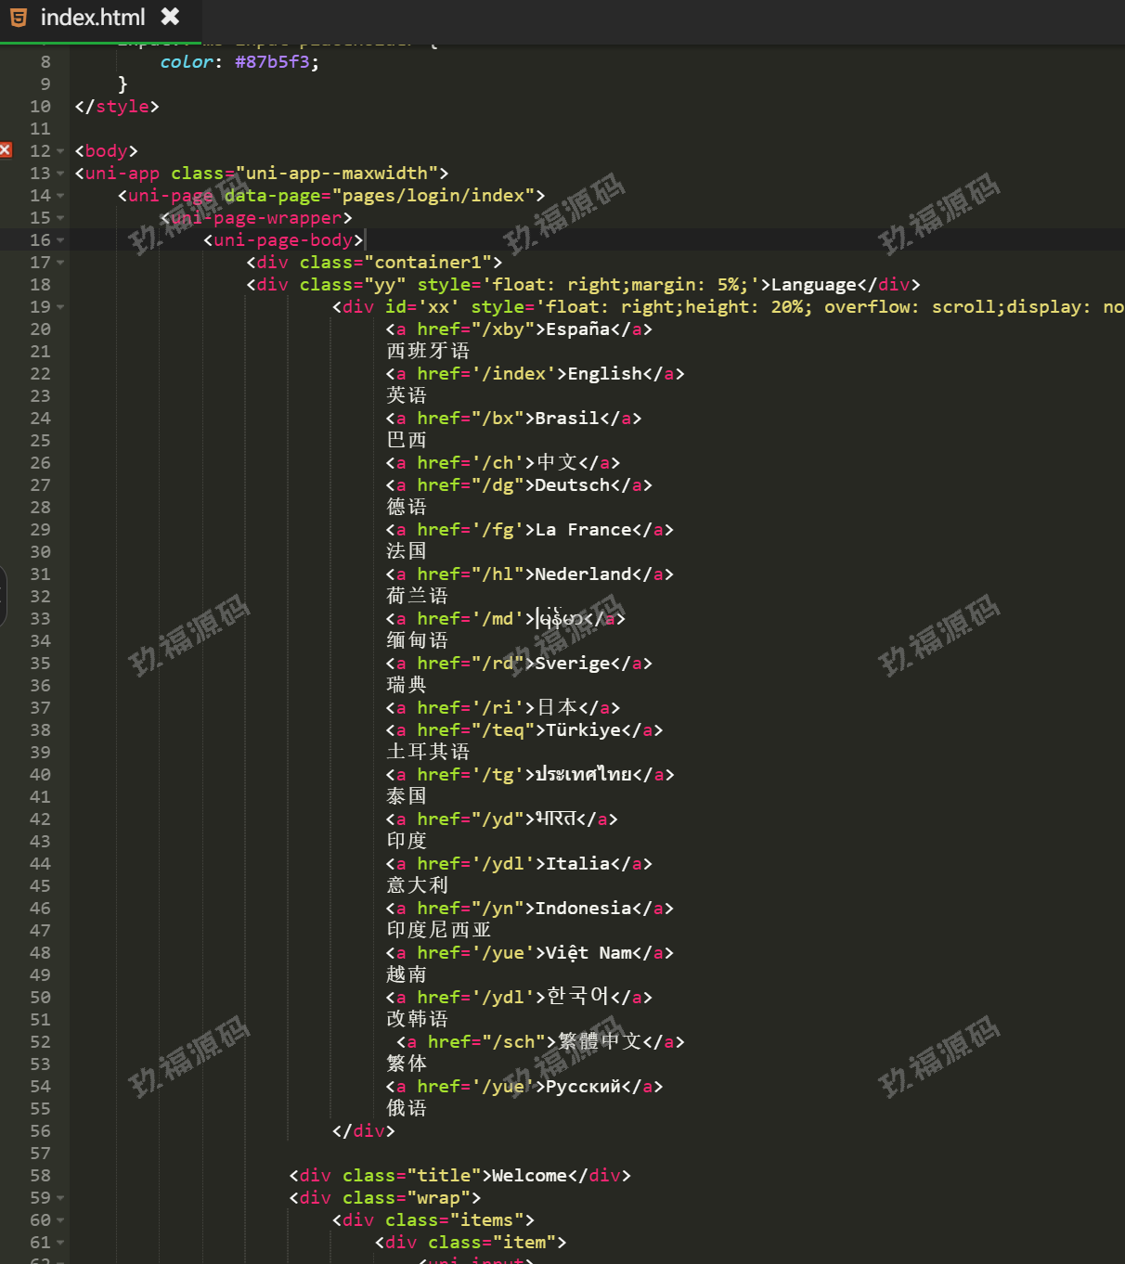
Task: Click the error marker beside line 12
Action: pos(6,150)
